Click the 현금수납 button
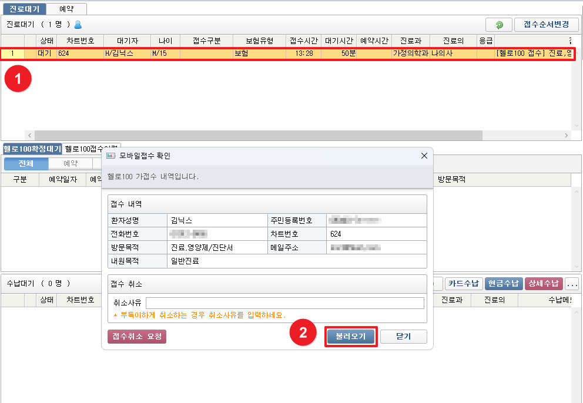 [x=503, y=284]
